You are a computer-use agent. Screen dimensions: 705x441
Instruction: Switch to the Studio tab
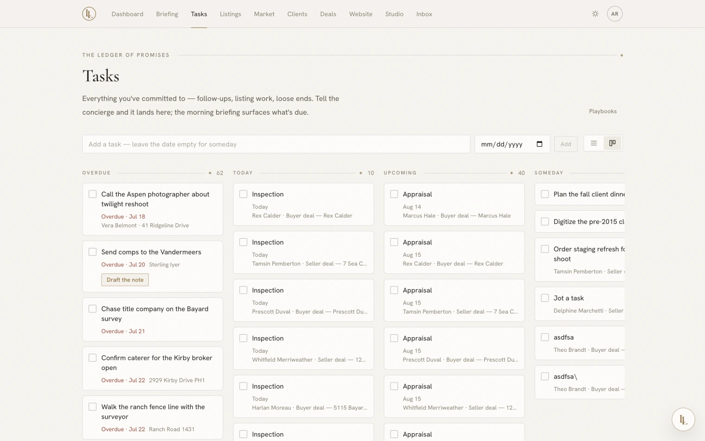(x=394, y=14)
